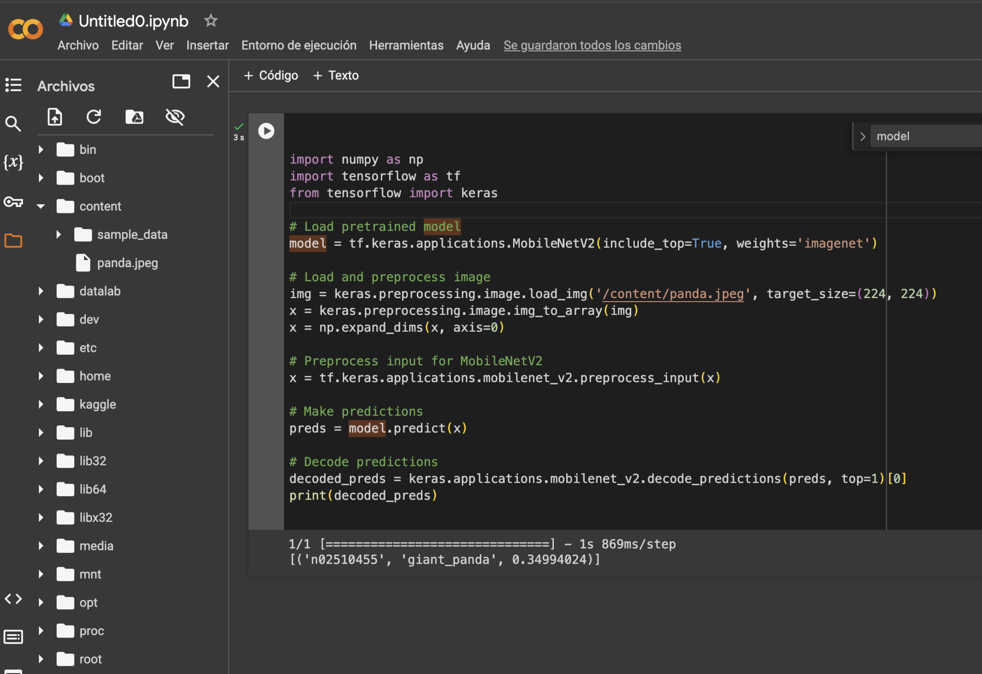Open the secrets key panel
The image size is (982, 674).
[x=13, y=201]
